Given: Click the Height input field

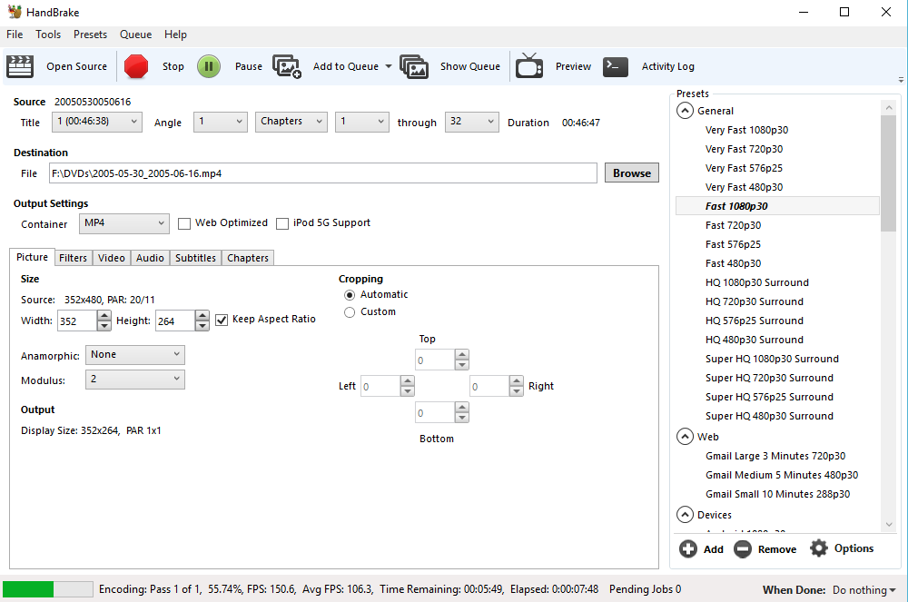Looking at the screenshot, I should (x=175, y=321).
